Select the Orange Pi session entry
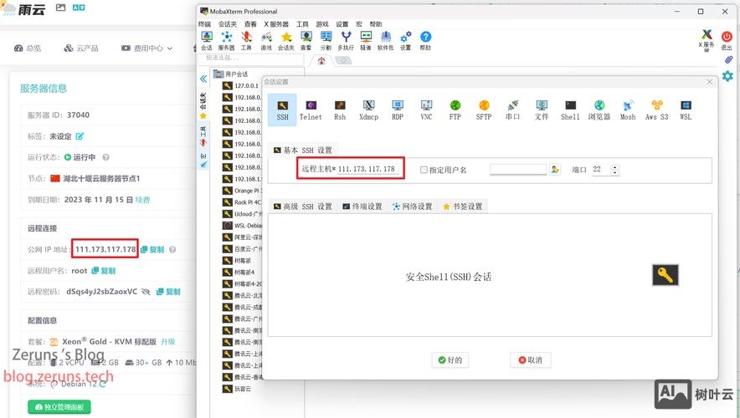The height and width of the screenshot is (418, 740). point(242,191)
